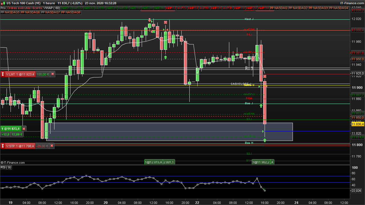Image resolution: width=365 pixels, height=205 pixels.
Task: Click the -25,00 € stop loss box
Action: pos(42,146)
